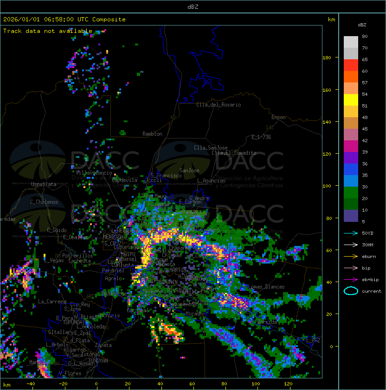Screen dimensions: 386x390
Task: Click the 'Dormida' place label
Action: (x=267, y=322)
